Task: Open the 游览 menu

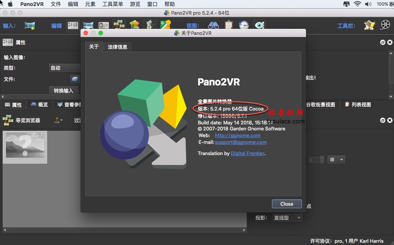Action: tap(135, 4)
